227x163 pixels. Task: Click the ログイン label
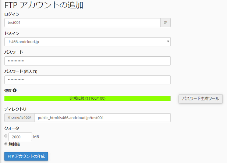point(12,14)
